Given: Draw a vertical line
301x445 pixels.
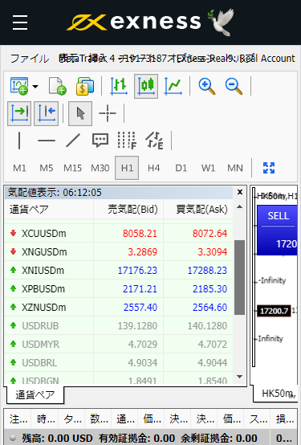Looking at the screenshot, I should tap(19, 141).
